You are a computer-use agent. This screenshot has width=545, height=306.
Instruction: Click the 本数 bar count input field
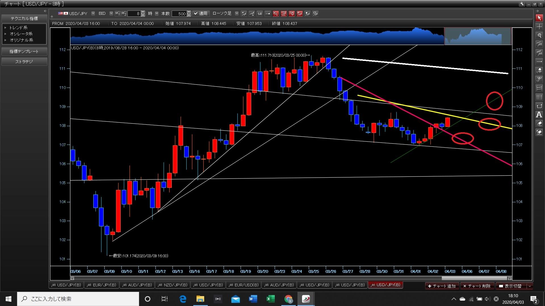click(x=179, y=14)
